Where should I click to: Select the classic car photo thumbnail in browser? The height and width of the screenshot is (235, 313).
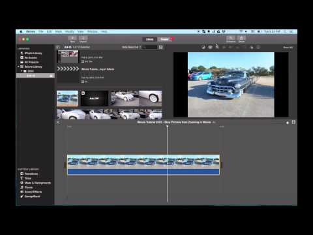pyautogui.click(x=67, y=99)
